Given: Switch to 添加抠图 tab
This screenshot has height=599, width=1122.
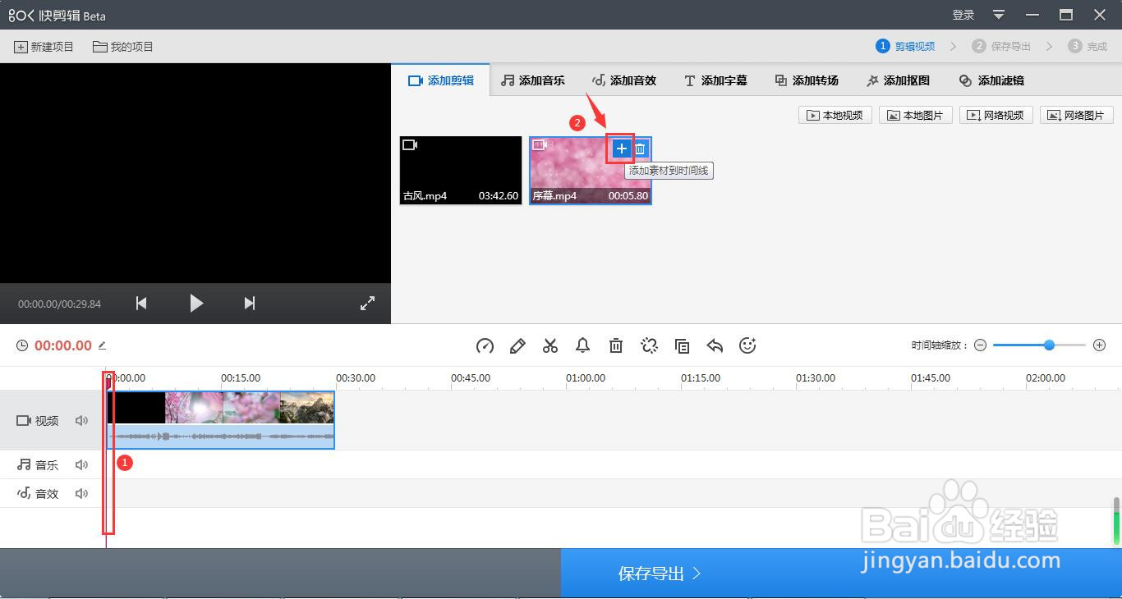Looking at the screenshot, I should pos(898,80).
